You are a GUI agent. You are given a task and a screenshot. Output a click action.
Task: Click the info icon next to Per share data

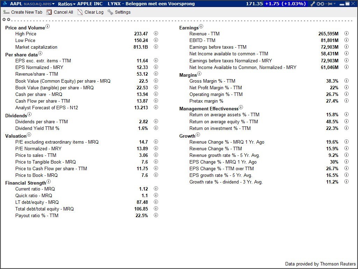[x=40, y=53]
